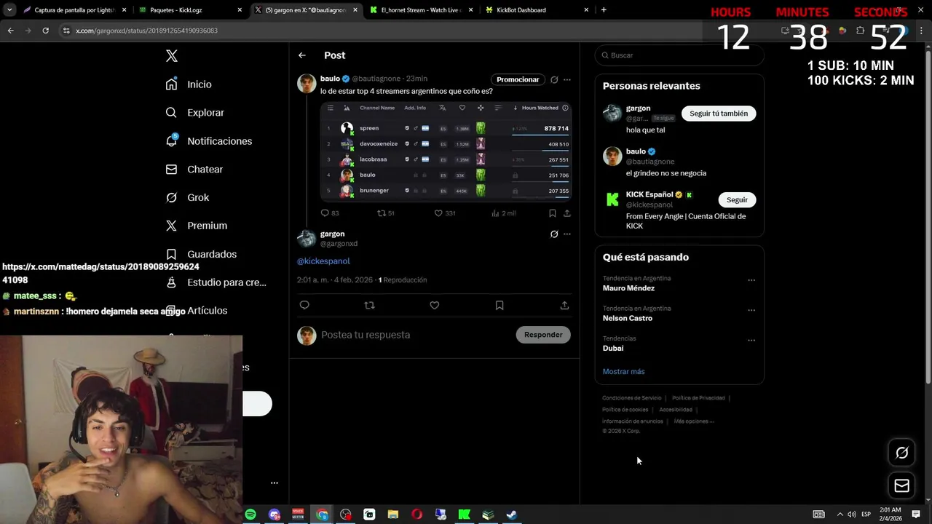Open Mauro Méndez trend options
This screenshot has height=524, width=932.
pos(751,280)
